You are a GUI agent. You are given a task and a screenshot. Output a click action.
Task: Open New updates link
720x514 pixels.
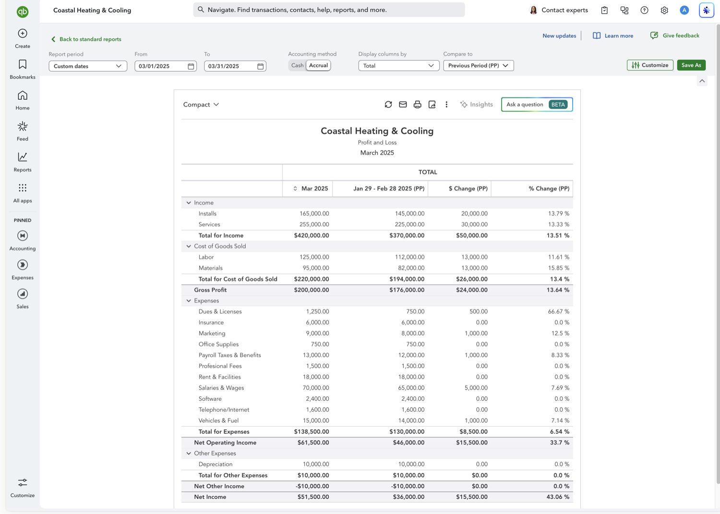(x=559, y=36)
